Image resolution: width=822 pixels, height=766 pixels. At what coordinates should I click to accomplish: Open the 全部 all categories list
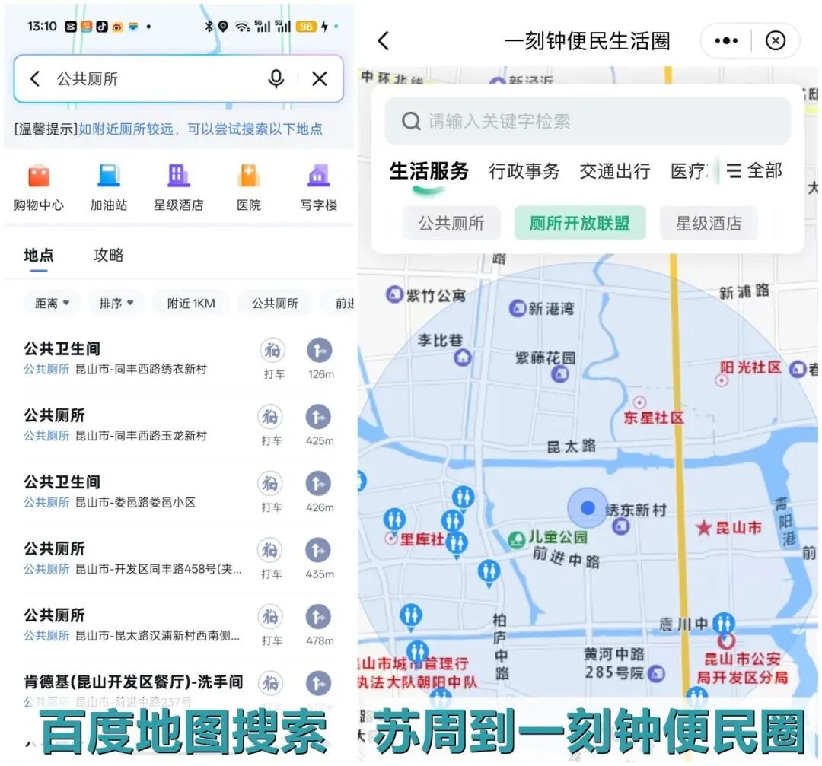tap(754, 171)
